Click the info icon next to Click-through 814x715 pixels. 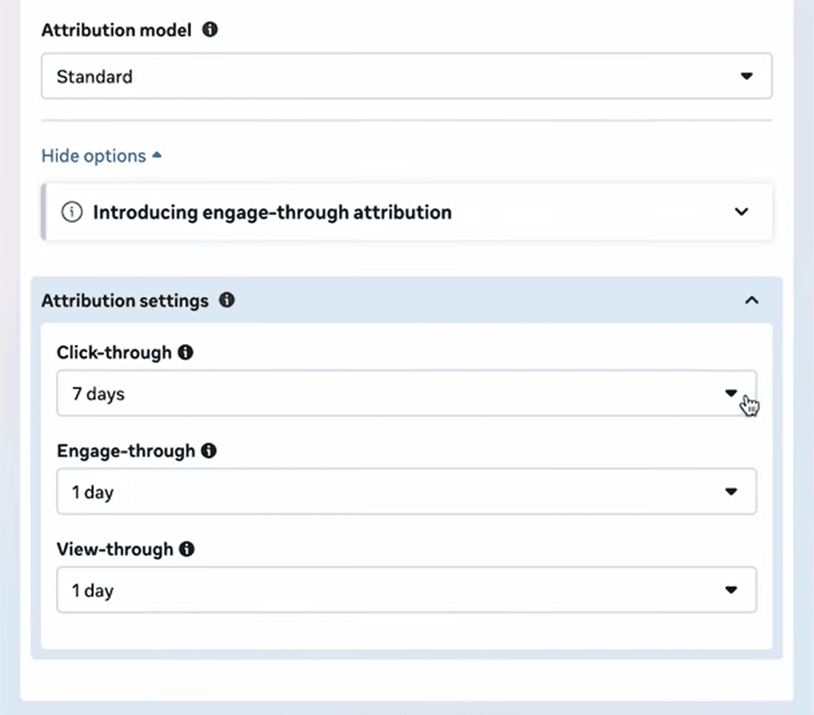[x=186, y=352]
